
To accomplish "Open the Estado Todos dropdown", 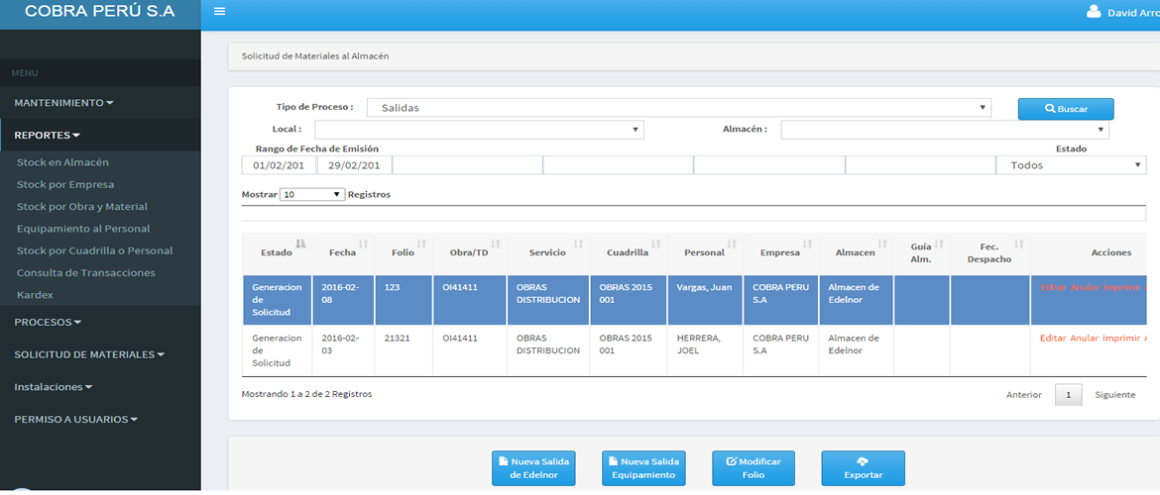I will click(1071, 165).
